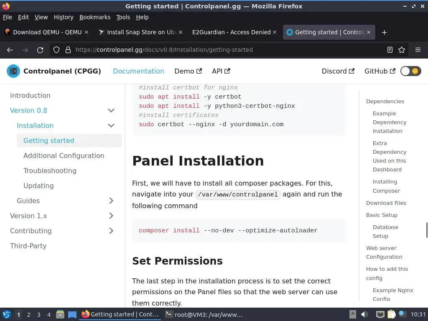Expand the Version 1.x sidebar chevron
This screenshot has width=428, height=321.
point(111,216)
